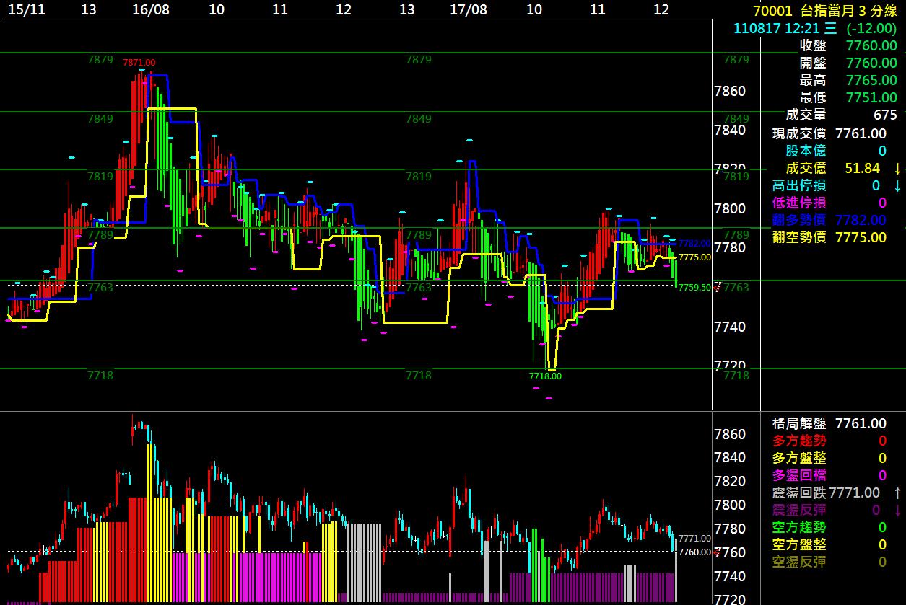Click the yellow 多方盤整 label
Image resolution: width=906 pixels, height=605 pixels.
tap(799, 458)
